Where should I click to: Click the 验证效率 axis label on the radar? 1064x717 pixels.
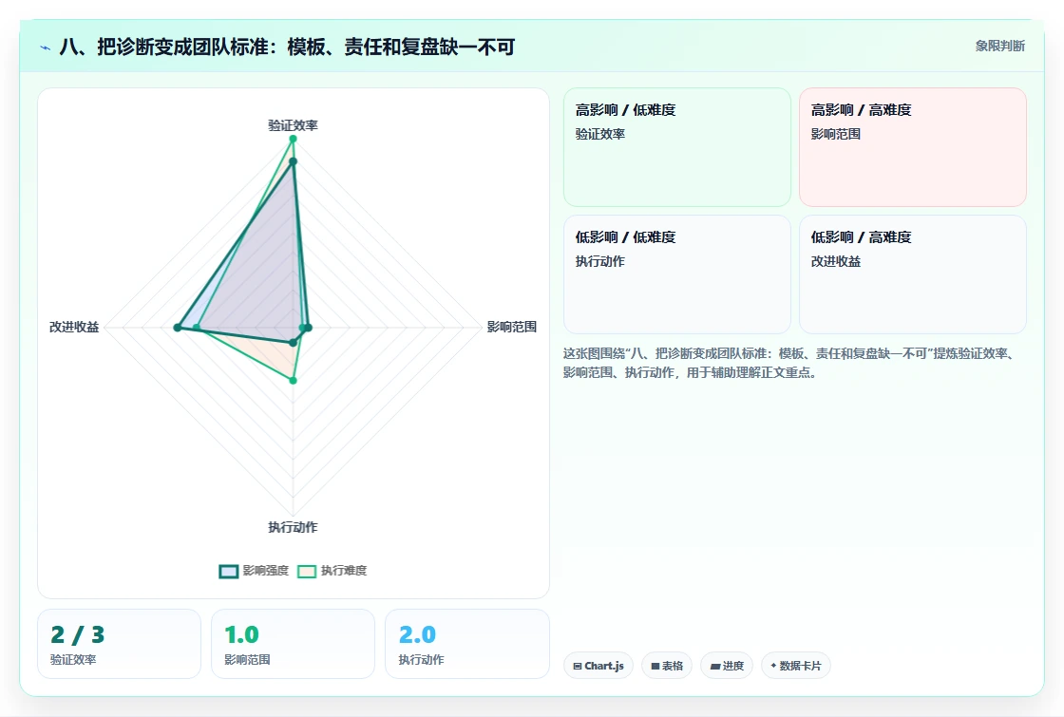coord(294,125)
